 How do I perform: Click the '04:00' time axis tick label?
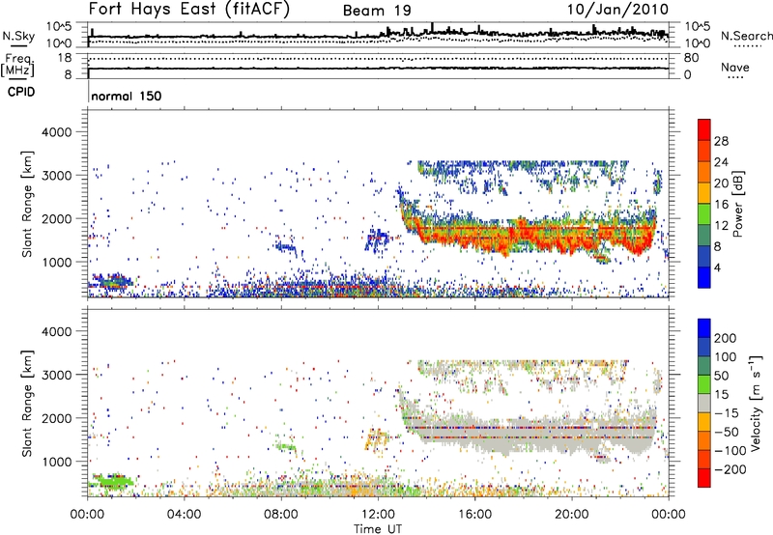[185, 515]
